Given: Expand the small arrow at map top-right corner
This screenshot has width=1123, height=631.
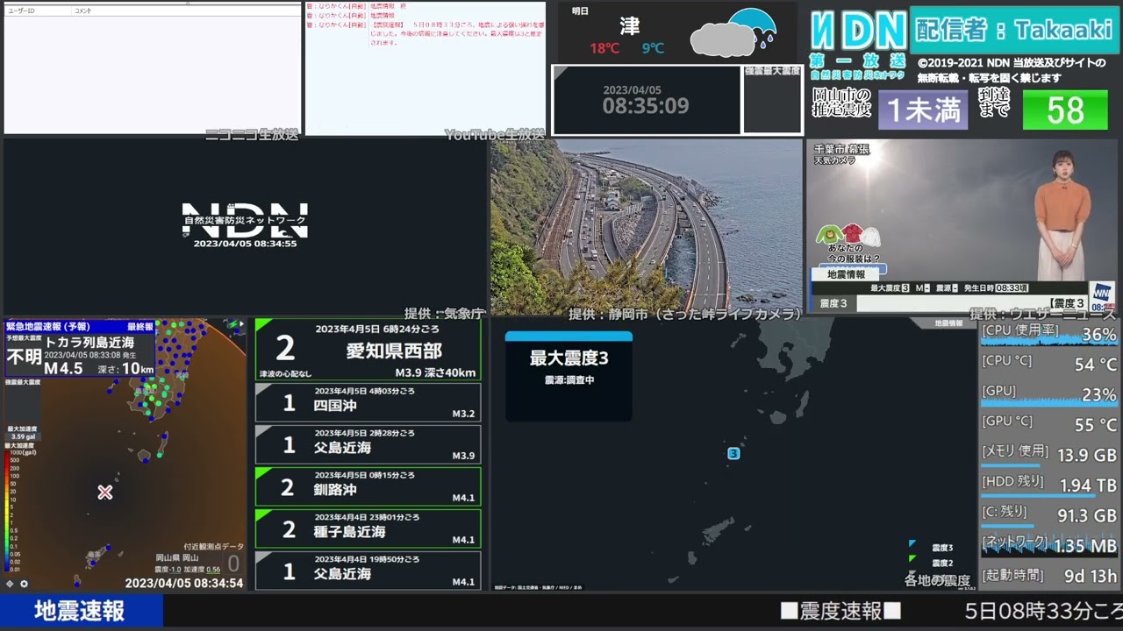Looking at the screenshot, I should [240, 324].
